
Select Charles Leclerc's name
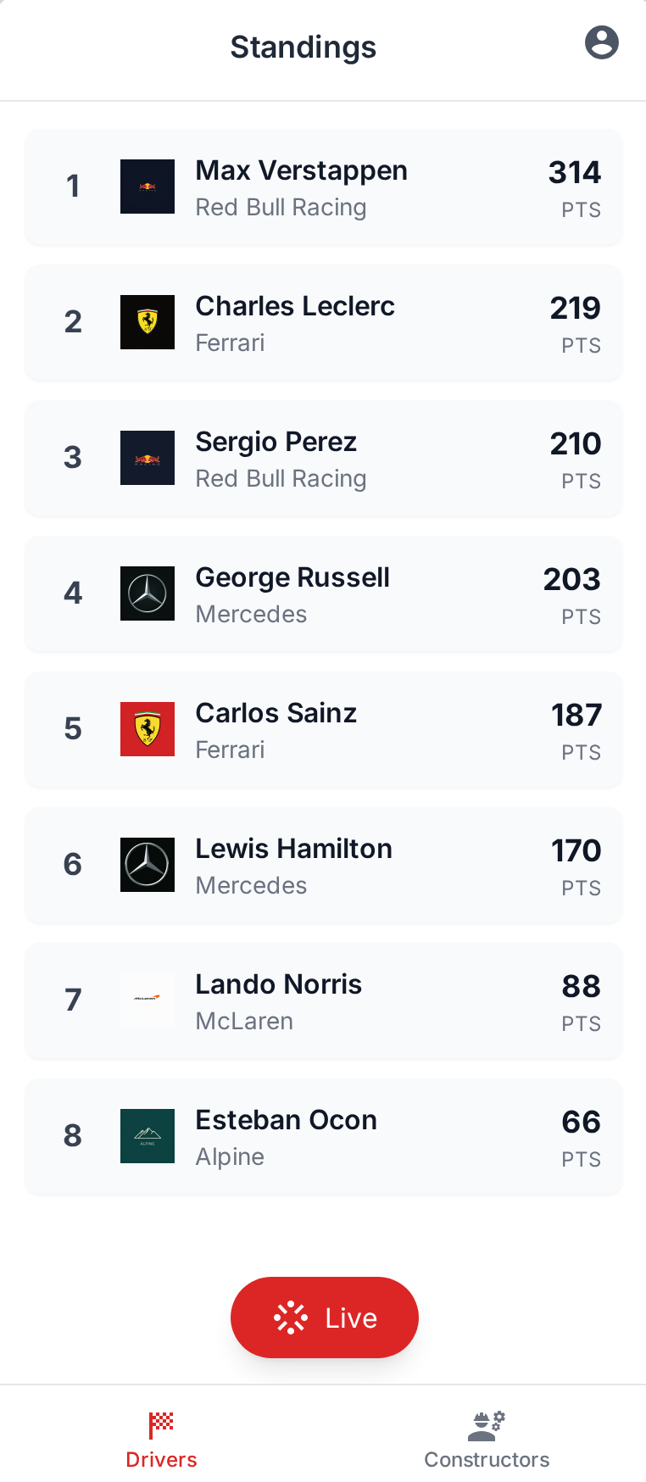[295, 306]
